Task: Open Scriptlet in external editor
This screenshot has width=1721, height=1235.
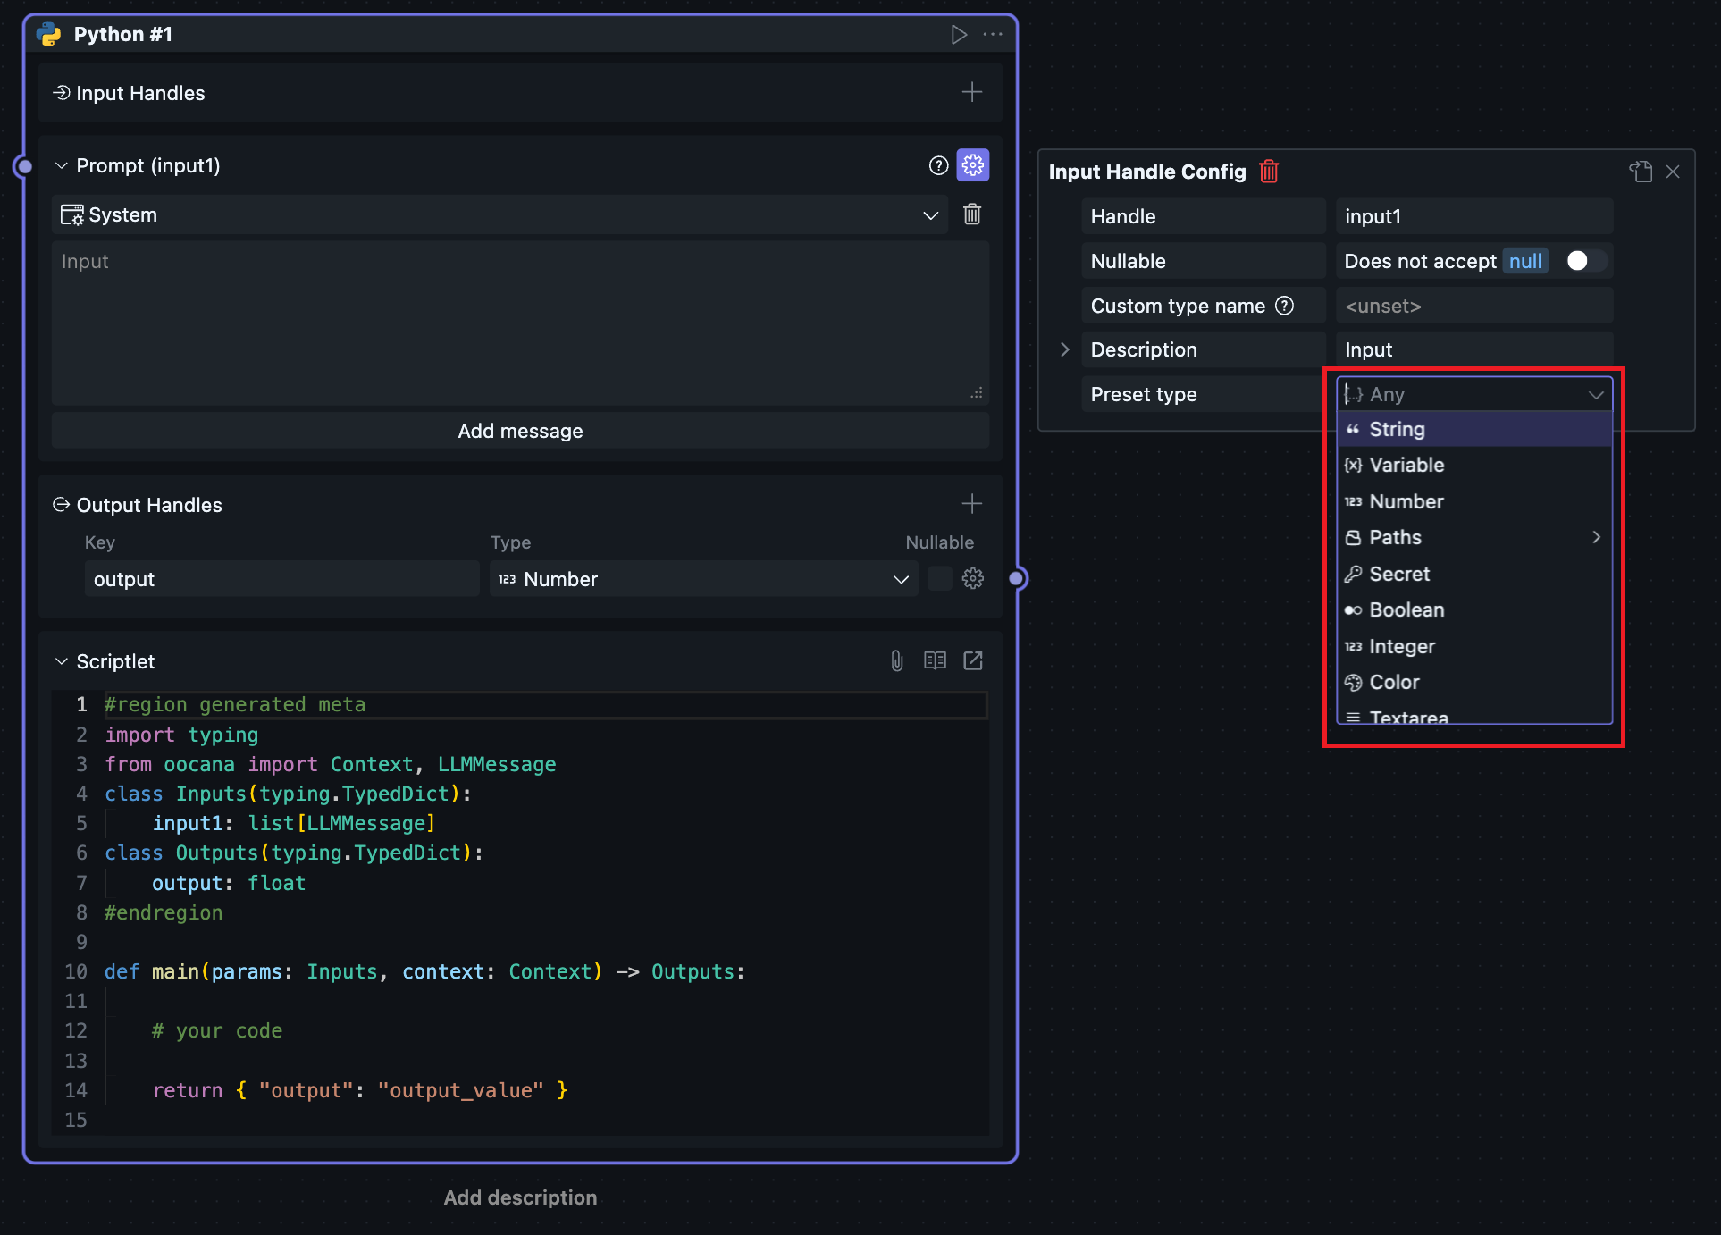Action: 972,660
